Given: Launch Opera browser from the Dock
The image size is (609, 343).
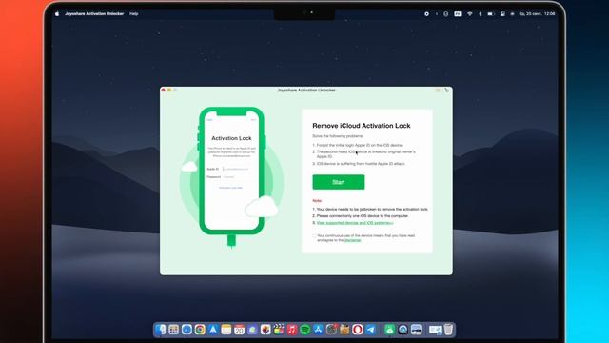Looking at the screenshot, I should point(358,330).
